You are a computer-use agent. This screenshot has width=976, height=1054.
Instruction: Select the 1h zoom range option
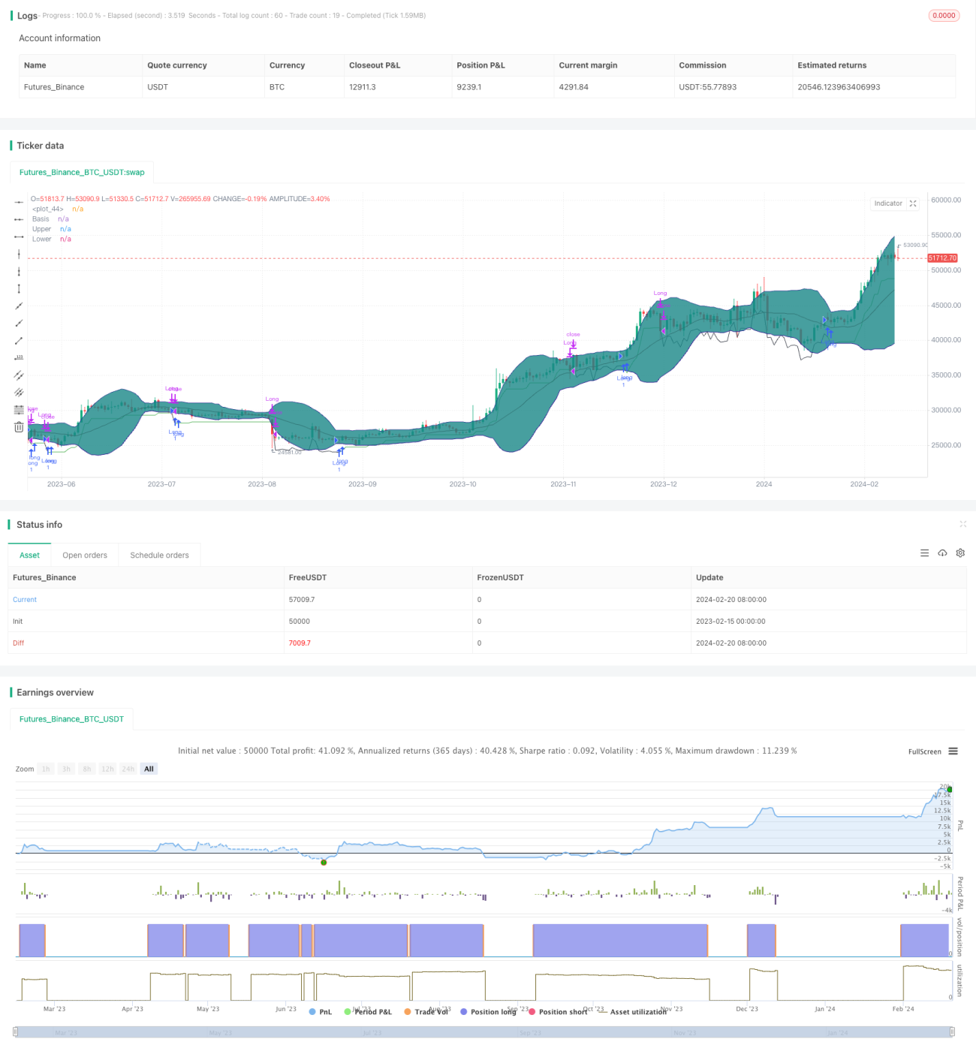[x=46, y=769]
